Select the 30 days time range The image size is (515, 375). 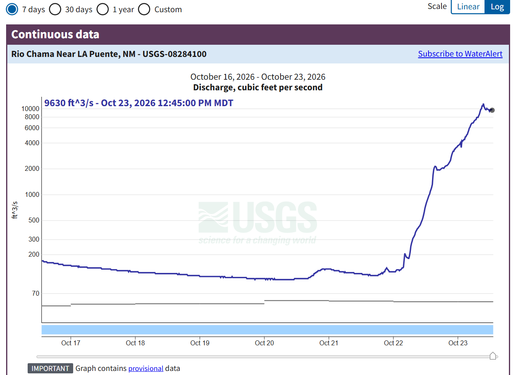[55, 9]
